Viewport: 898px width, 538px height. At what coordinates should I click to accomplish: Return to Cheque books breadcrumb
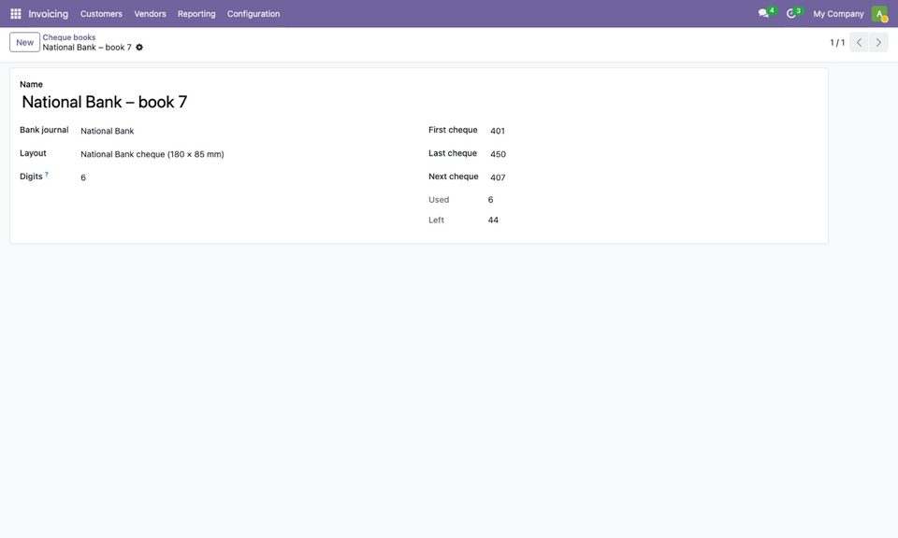pos(68,37)
